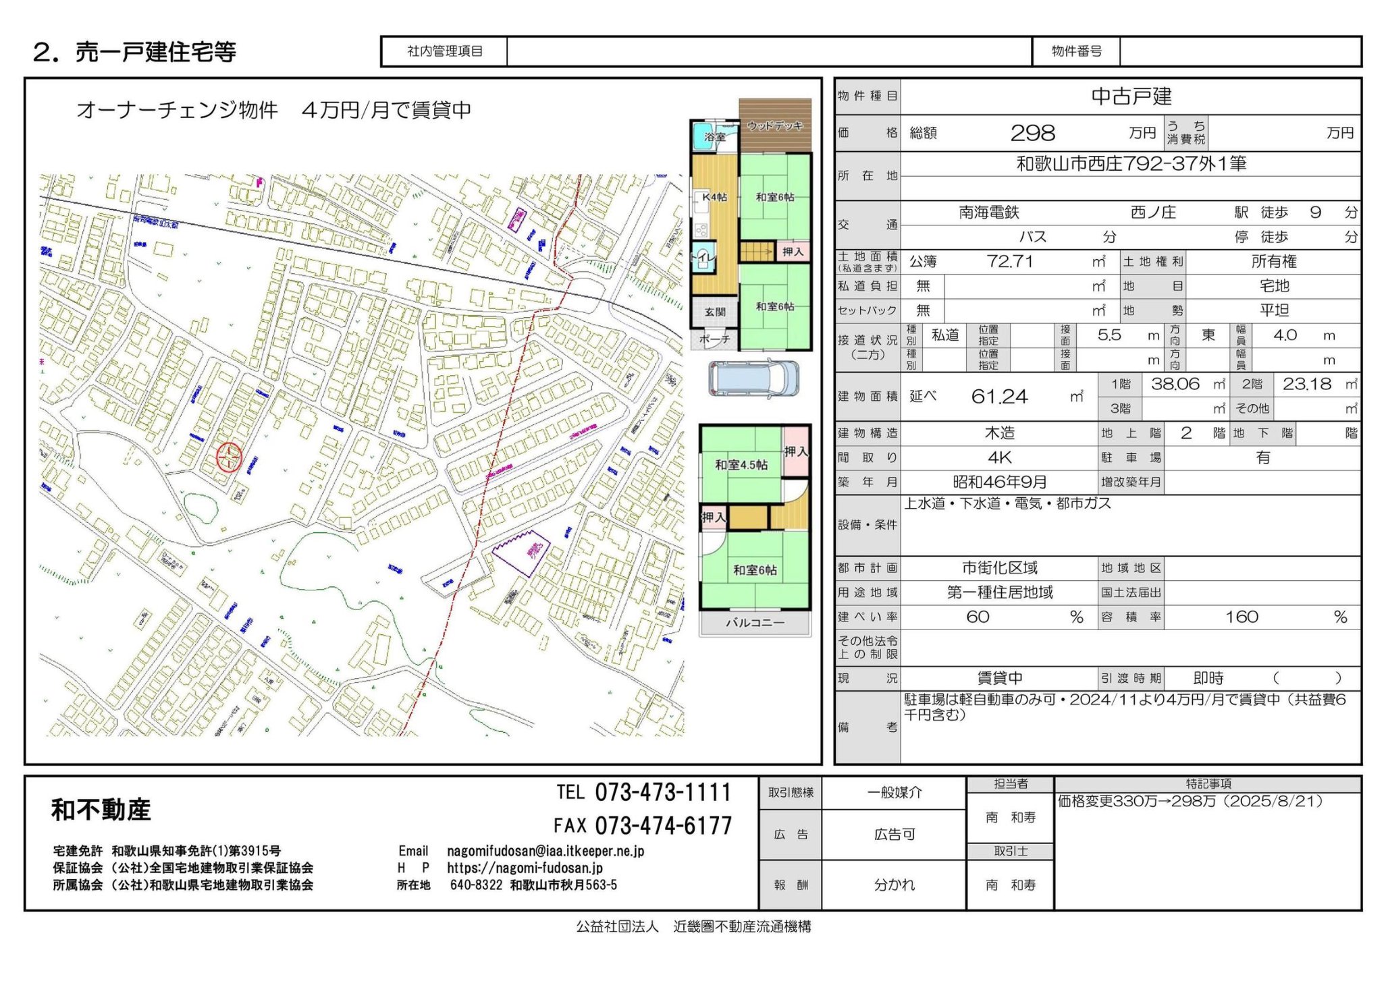Click the wood deck on the floor plan
1388x981 pixels.
tap(774, 125)
